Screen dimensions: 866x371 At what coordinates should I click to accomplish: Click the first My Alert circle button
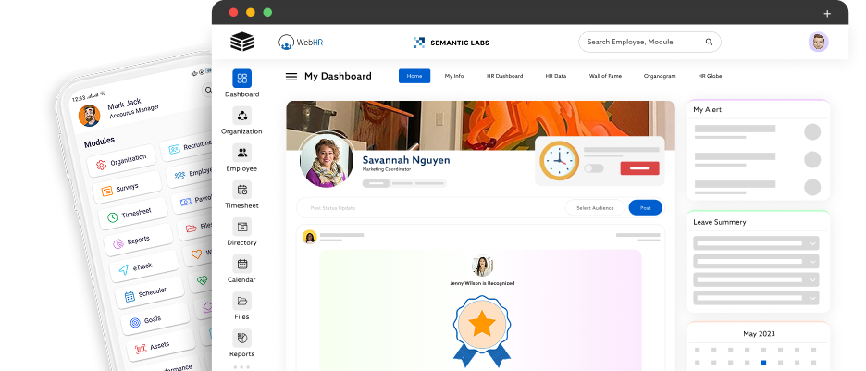(x=812, y=132)
